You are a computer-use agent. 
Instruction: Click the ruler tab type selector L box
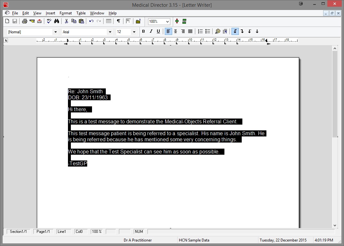[x=6, y=40]
